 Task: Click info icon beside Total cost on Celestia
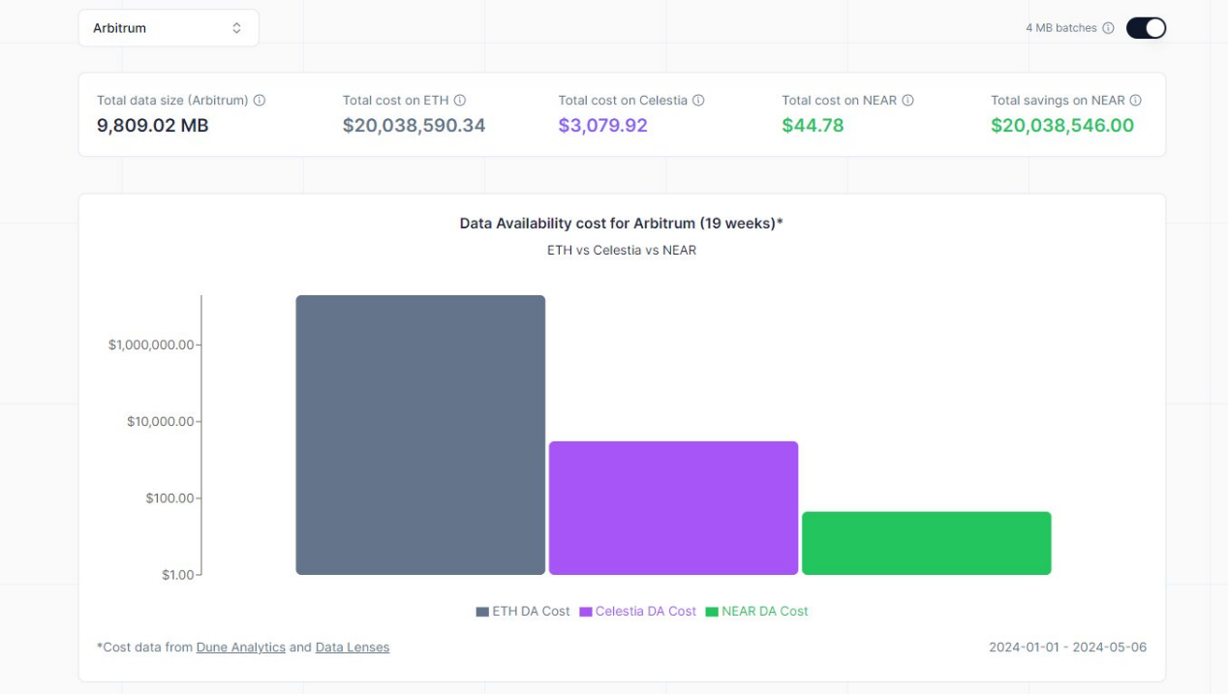click(698, 101)
